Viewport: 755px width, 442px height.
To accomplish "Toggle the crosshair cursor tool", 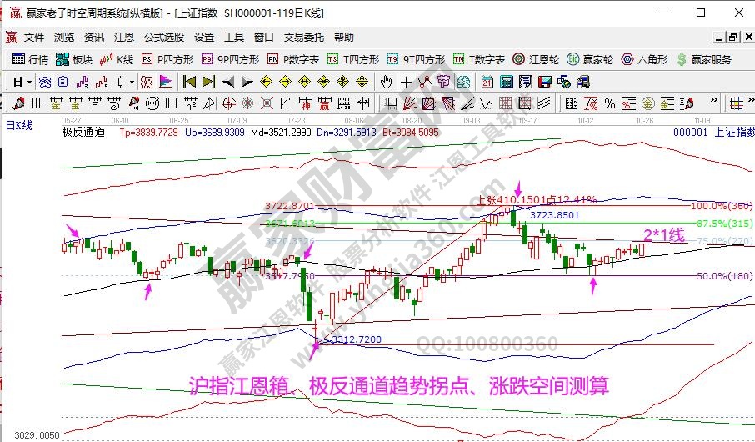I will (x=406, y=82).
